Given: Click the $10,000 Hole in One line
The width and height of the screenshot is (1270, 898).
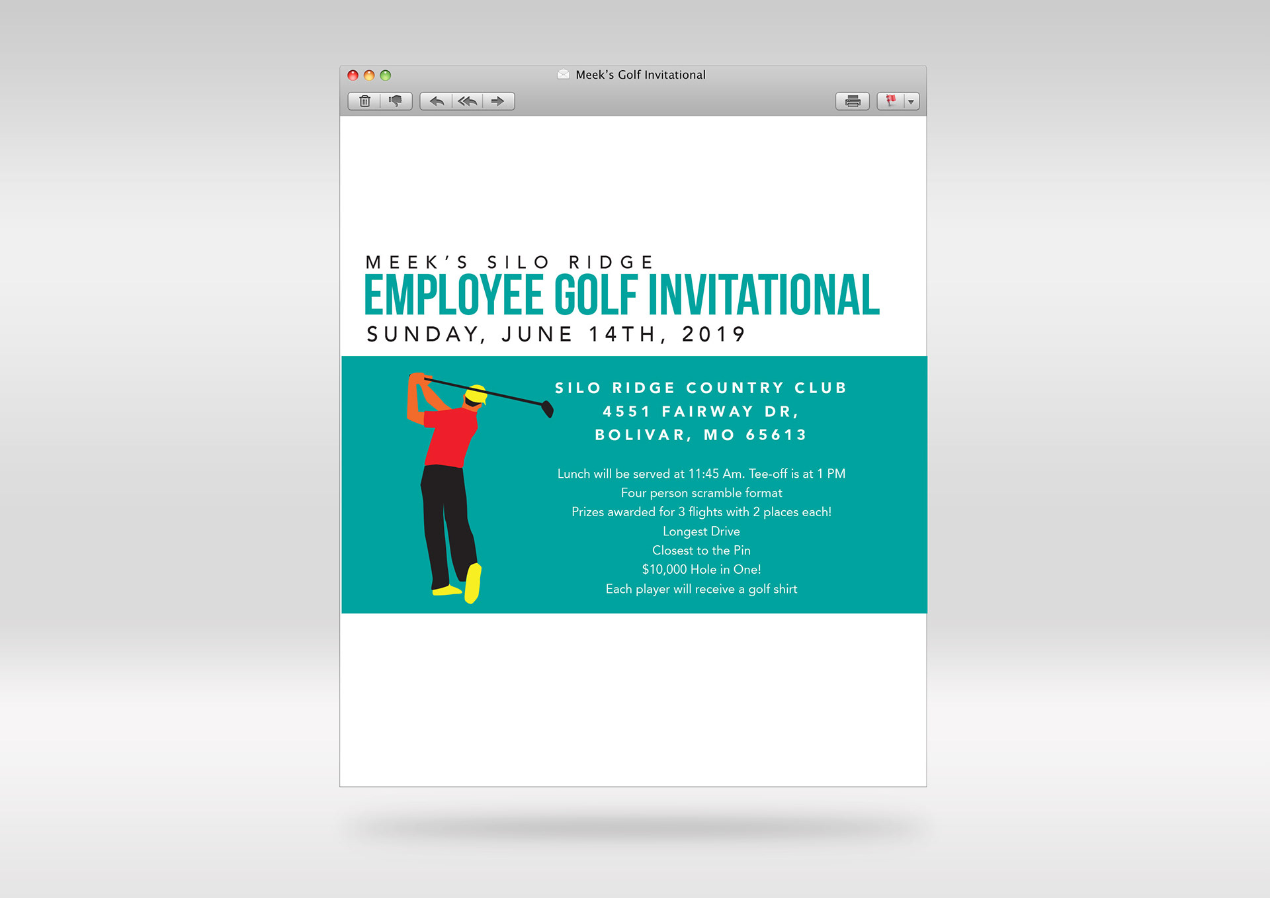Looking at the screenshot, I should [701, 570].
